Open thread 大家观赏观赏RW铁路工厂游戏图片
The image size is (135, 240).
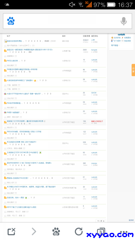[20, 80]
